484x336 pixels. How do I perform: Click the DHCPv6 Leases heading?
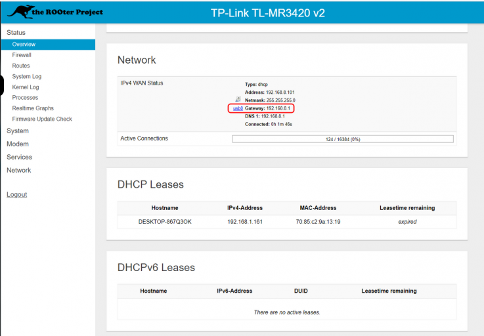pos(156,268)
